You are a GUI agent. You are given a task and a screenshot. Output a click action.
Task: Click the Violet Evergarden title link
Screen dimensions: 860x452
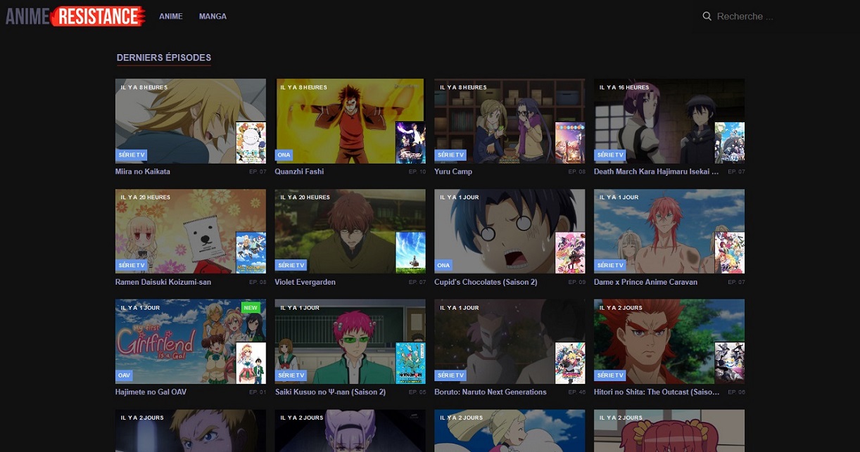click(305, 282)
